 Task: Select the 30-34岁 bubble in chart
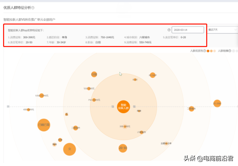tap(153, 75)
